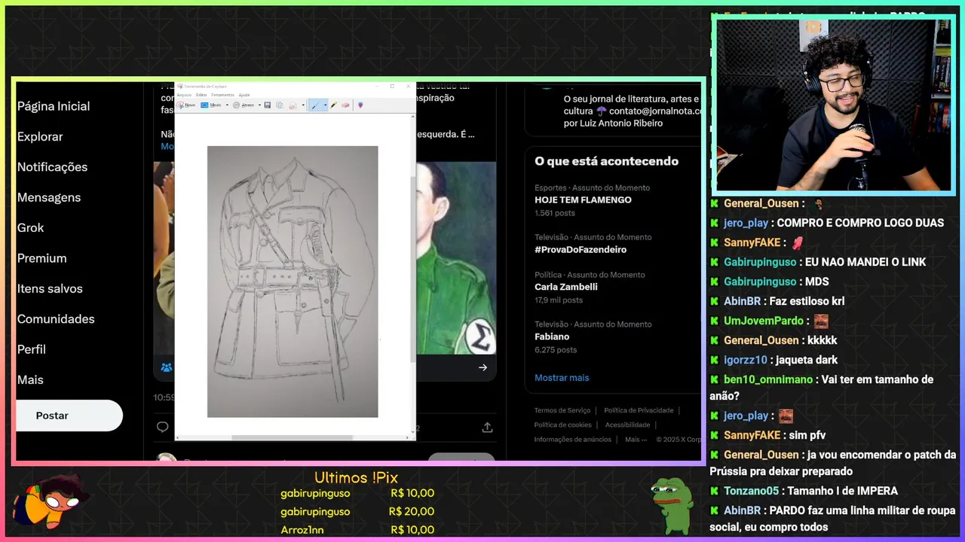Expand Mais ··· in footer links

click(636, 440)
